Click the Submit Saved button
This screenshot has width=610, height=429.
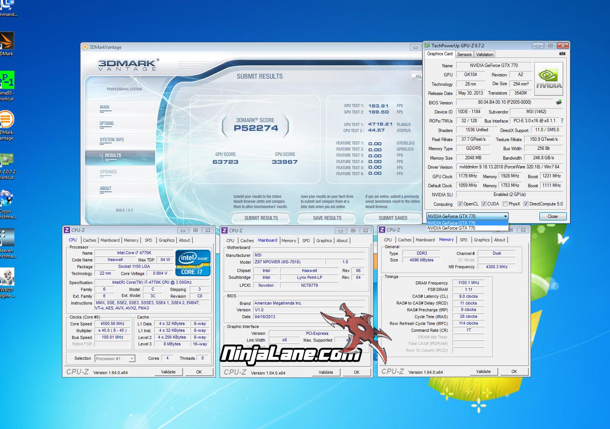tap(393, 218)
